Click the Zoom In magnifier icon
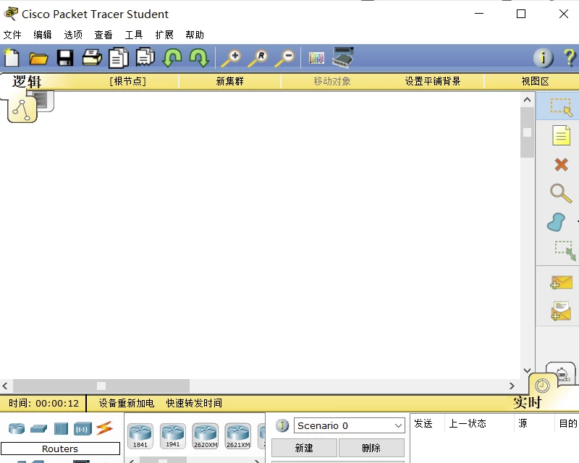This screenshot has width=579, height=463. [x=231, y=58]
